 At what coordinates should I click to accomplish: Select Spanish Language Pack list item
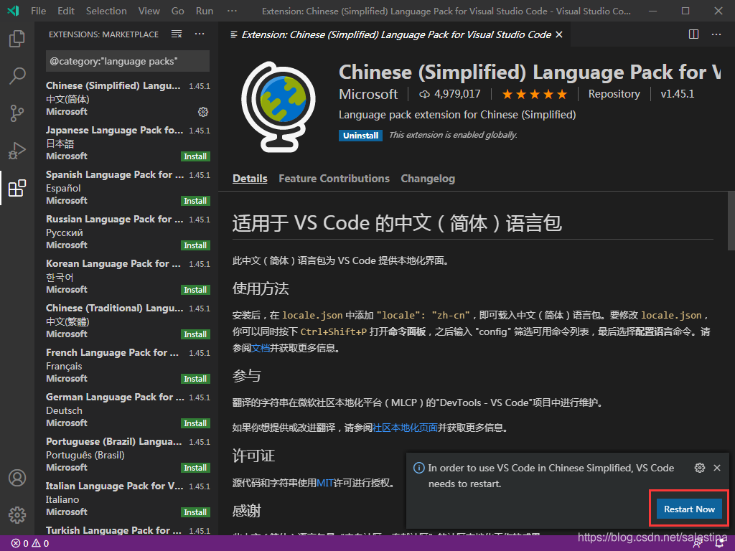click(x=126, y=187)
